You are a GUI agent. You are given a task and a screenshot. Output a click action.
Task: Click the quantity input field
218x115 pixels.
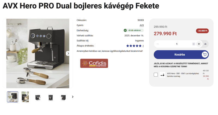pos(177,44)
